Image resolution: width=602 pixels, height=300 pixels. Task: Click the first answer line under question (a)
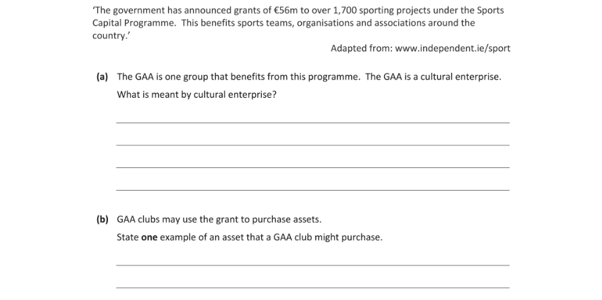[x=313, y=123]
